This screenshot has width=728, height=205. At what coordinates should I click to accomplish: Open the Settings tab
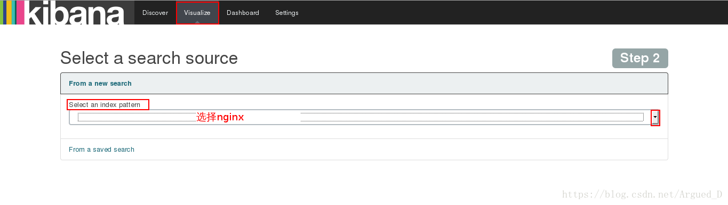[x=287, y=13]
